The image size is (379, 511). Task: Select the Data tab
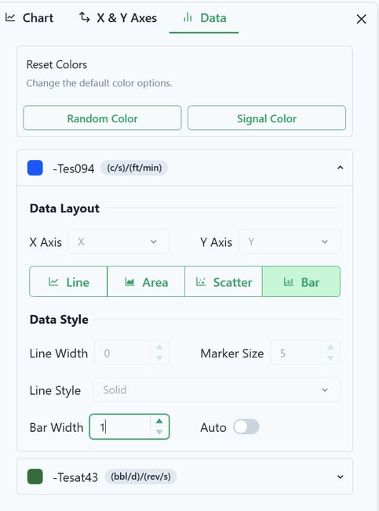(x=204, y=18)
